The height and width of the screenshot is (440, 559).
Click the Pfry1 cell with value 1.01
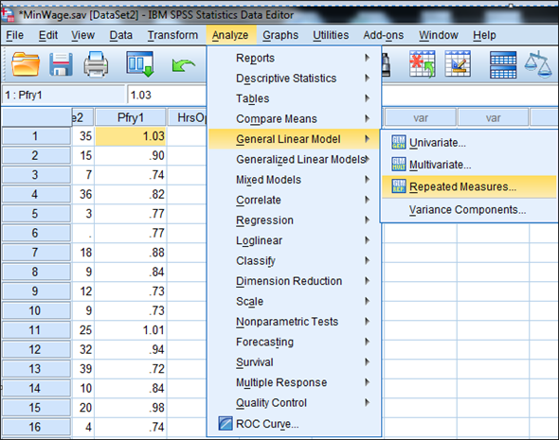click(x=131, y=330)
